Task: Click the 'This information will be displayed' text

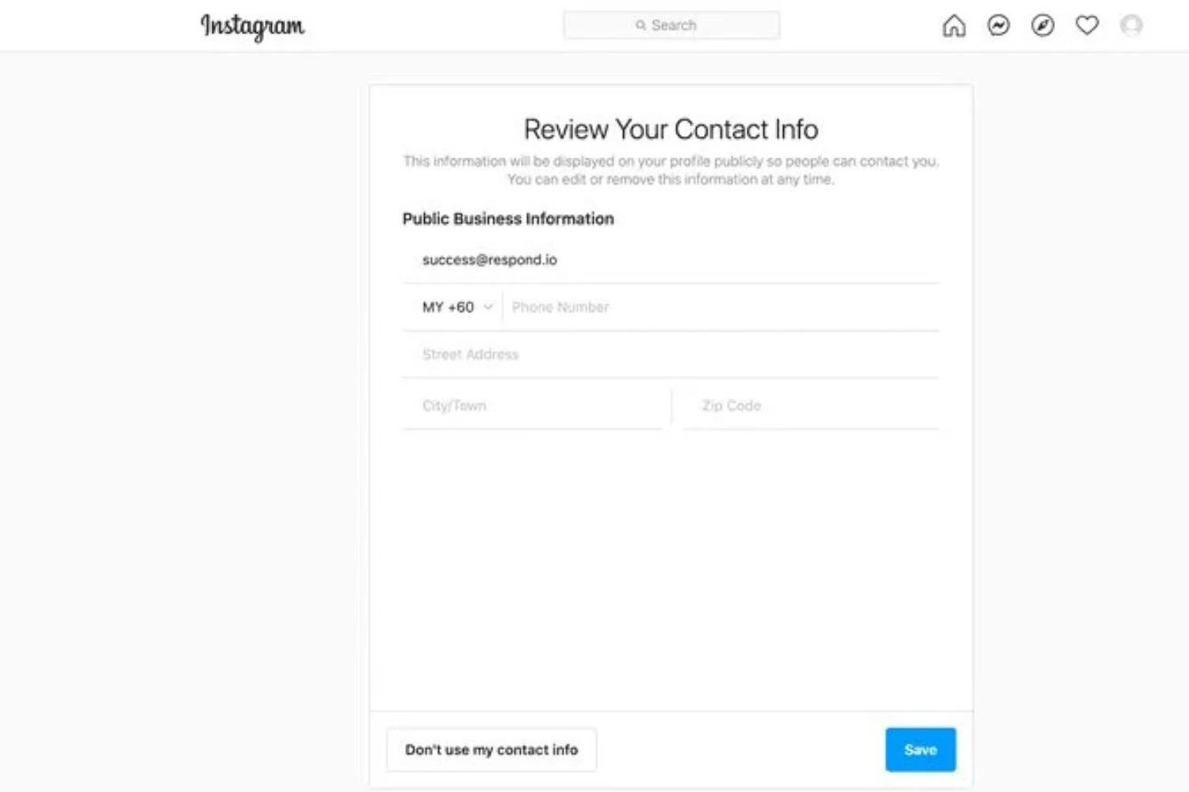Action: (x=671, y=161)
